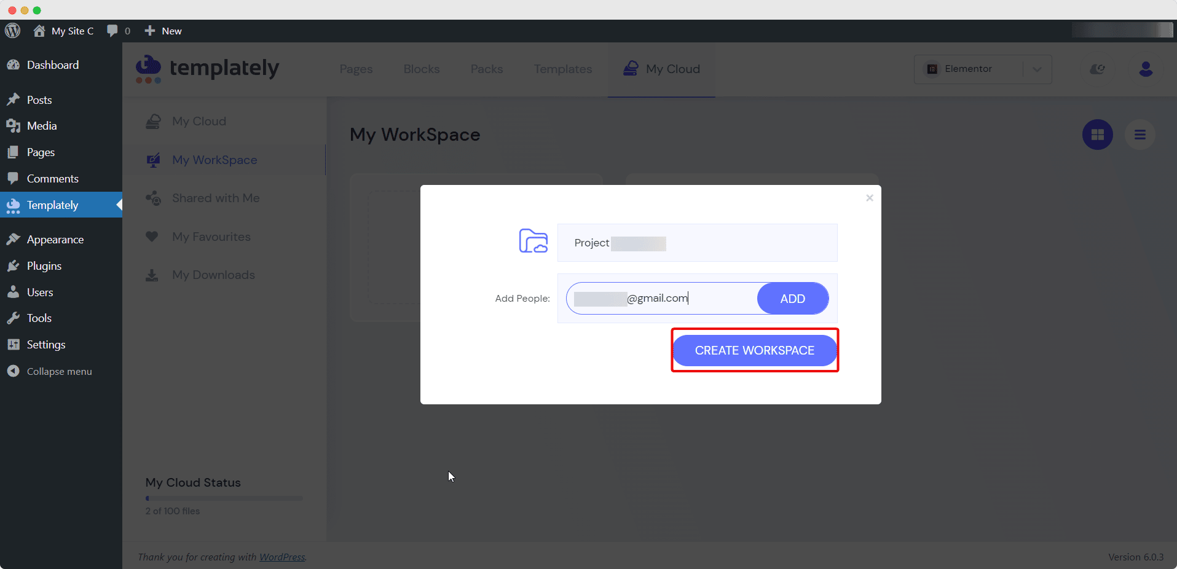Click the share icon beside Shared with Me
Screen dimensions: 1177x569
(153, 198)
